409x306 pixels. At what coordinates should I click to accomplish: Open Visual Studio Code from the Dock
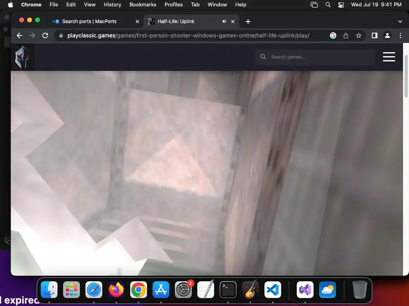coord(273,290)
